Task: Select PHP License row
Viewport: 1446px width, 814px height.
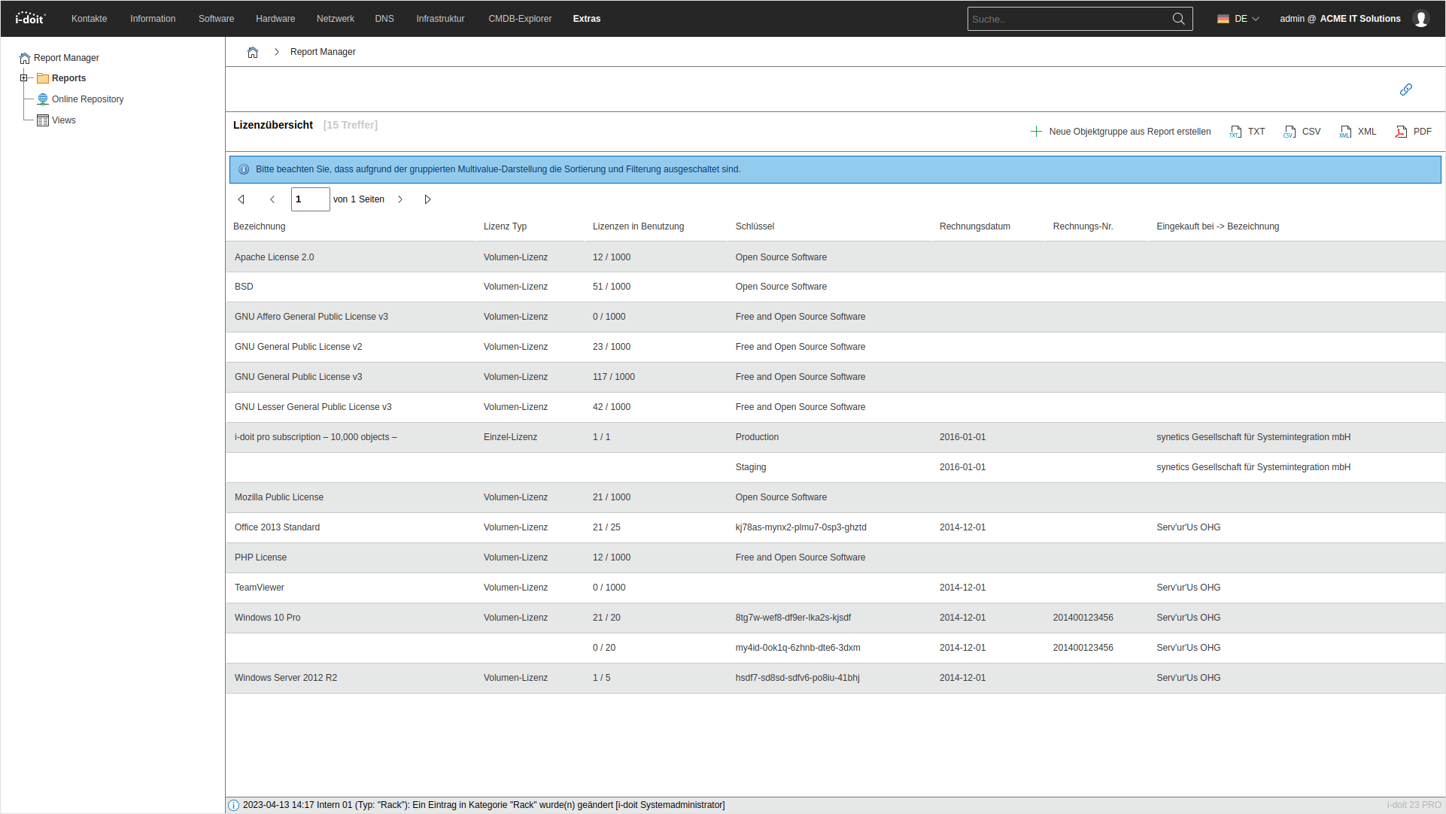Action: click(835, 557)
